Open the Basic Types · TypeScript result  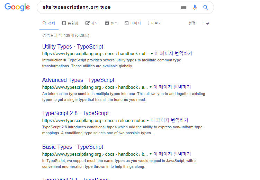click(x=73, y=147)
